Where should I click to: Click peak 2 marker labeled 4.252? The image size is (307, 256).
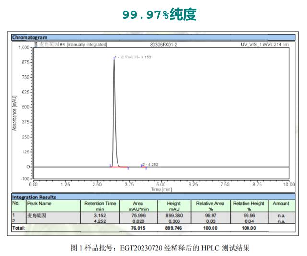click(142, 165)
